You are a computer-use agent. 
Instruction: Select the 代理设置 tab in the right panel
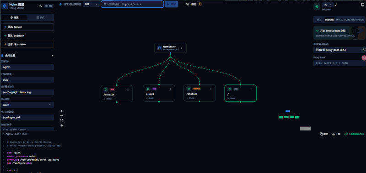329,20
